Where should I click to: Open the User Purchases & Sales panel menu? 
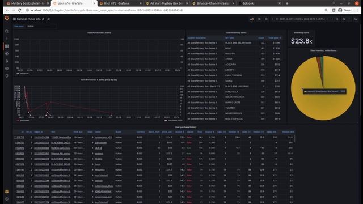pyautogui.click(x=99, y=33)
